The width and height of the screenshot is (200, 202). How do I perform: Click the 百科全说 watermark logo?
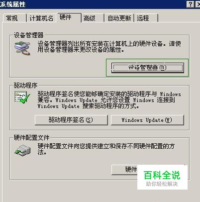coord(162,178)
